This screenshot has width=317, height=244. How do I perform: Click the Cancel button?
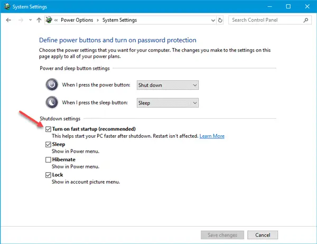point(263,235)
